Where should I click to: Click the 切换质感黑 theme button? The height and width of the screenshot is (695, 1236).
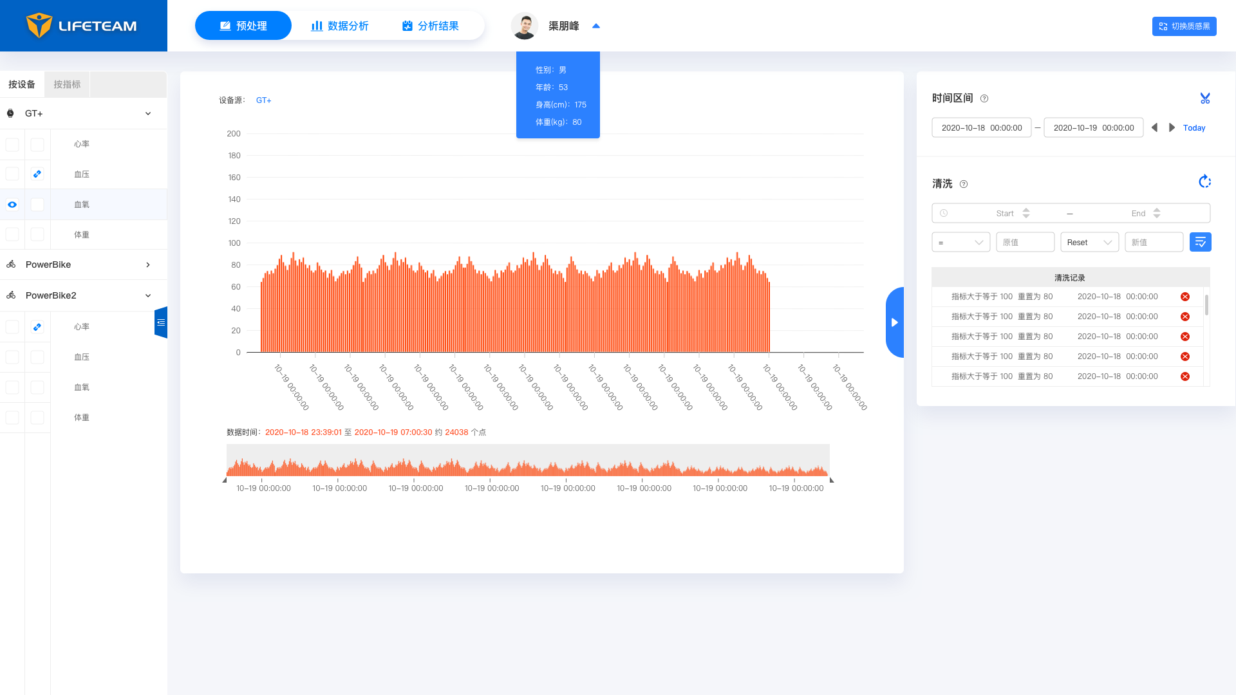point(1184,26)
